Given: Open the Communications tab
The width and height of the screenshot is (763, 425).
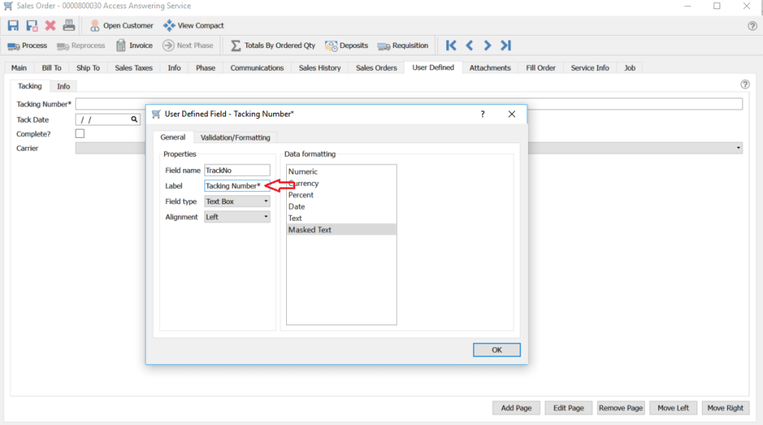Looking at the screenshot, I should (257, 68).
